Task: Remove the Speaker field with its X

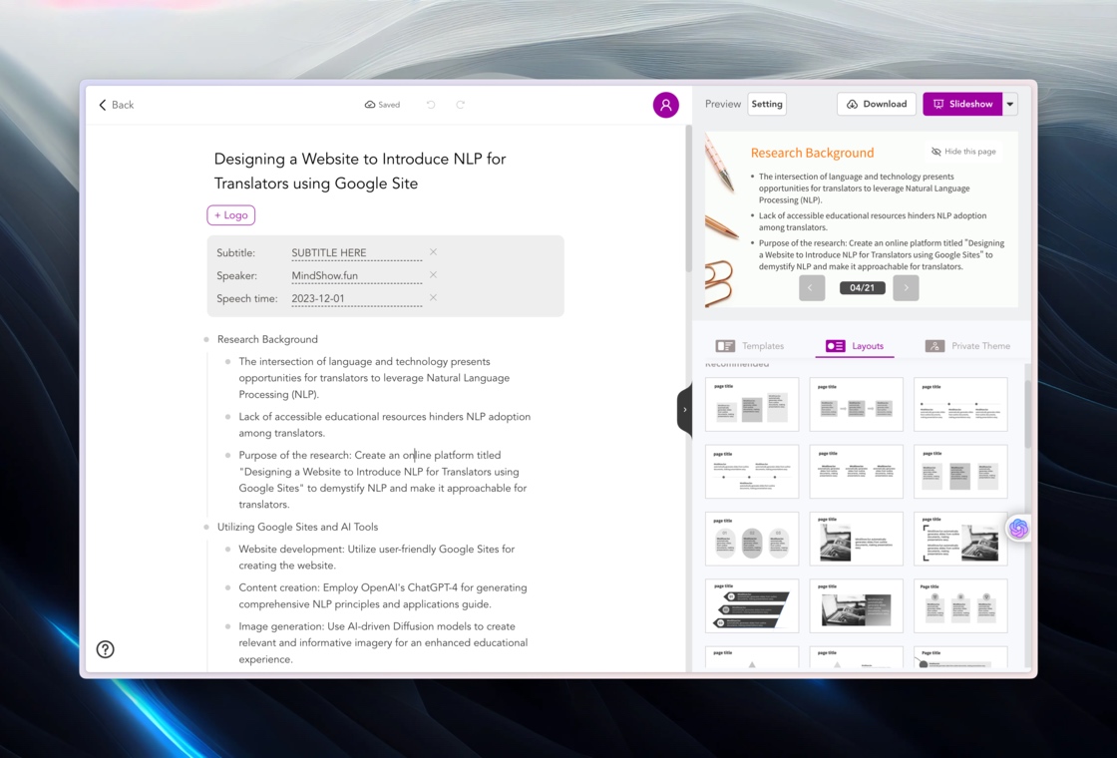Action: point(433,275)
